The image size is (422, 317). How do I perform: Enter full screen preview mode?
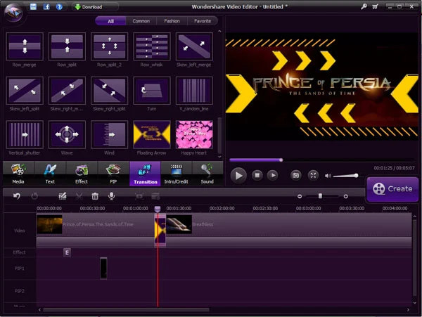point(314,175)
